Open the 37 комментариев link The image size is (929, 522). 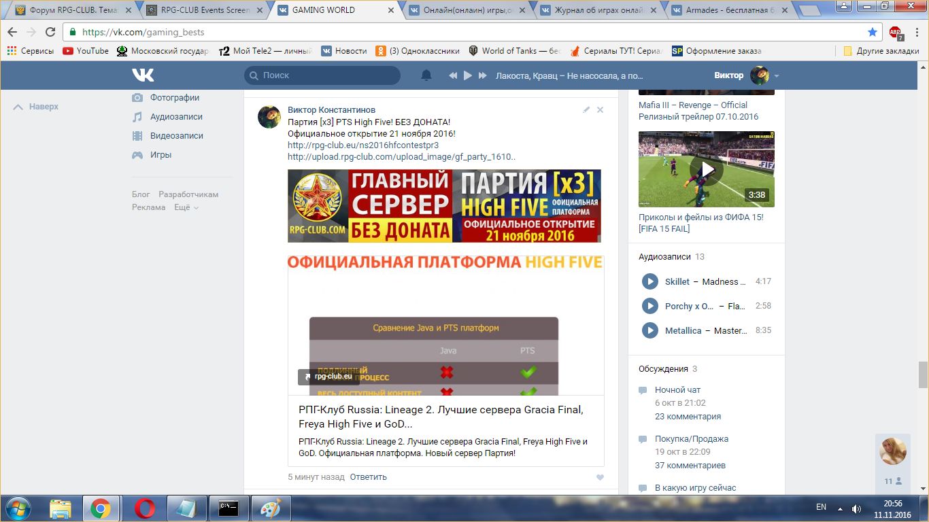[690, 466]
